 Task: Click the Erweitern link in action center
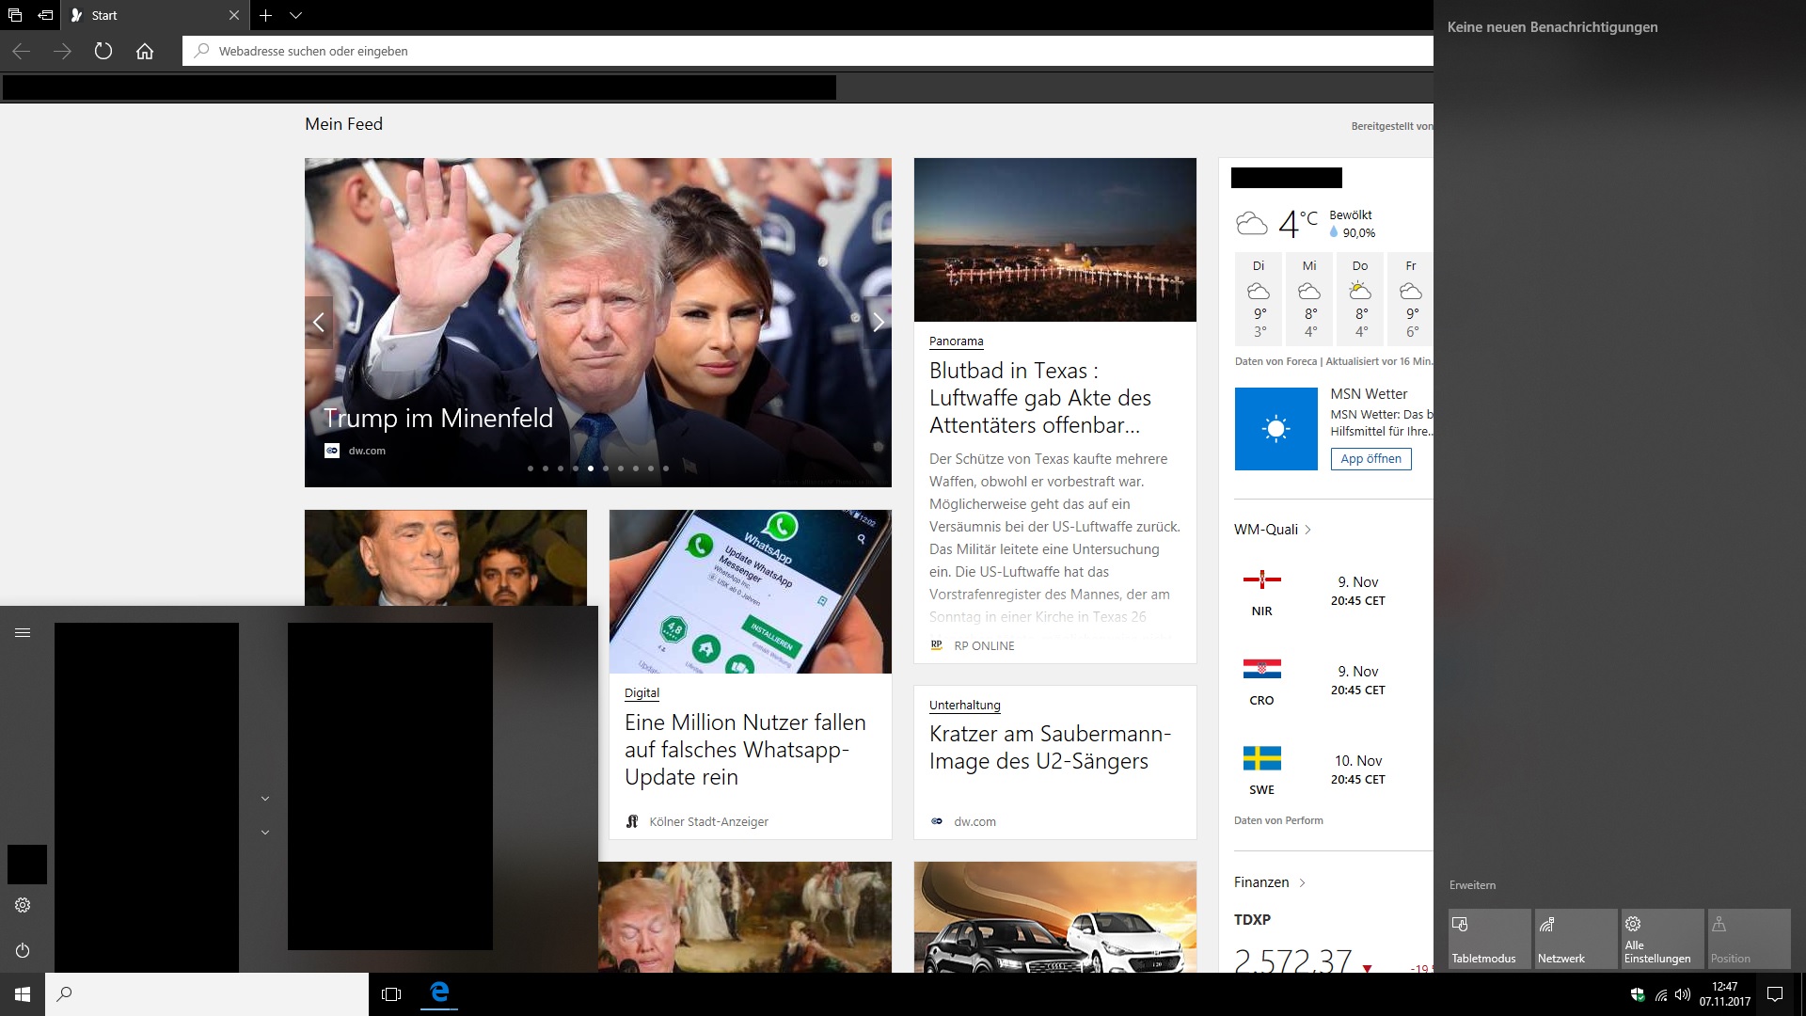coord(1472,885)
